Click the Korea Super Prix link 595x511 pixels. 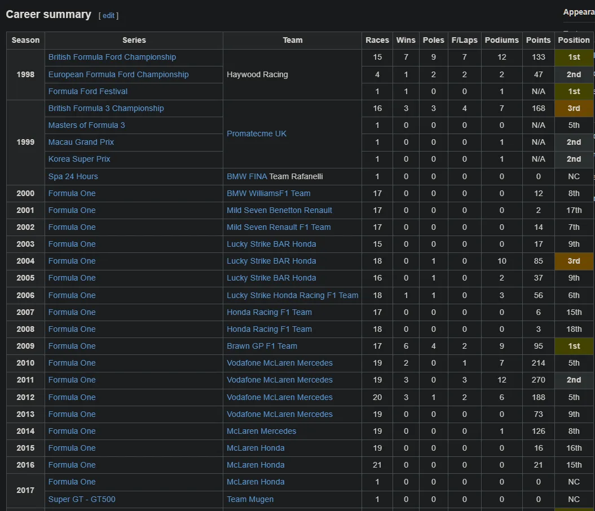(x=79, y=159)
